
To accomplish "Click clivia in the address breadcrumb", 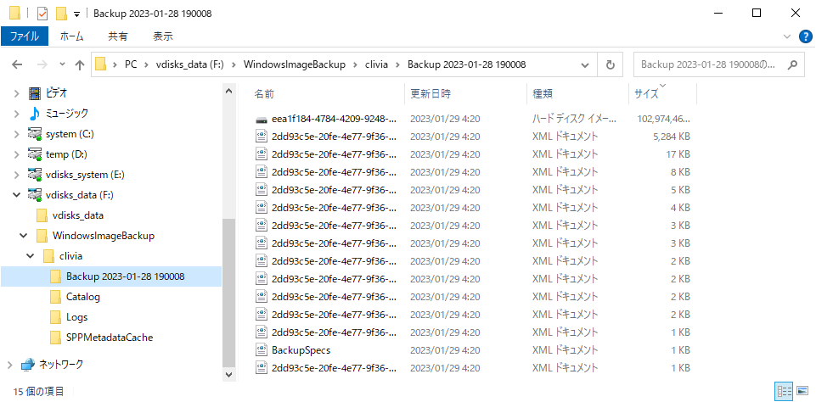I will click(377, 65).
